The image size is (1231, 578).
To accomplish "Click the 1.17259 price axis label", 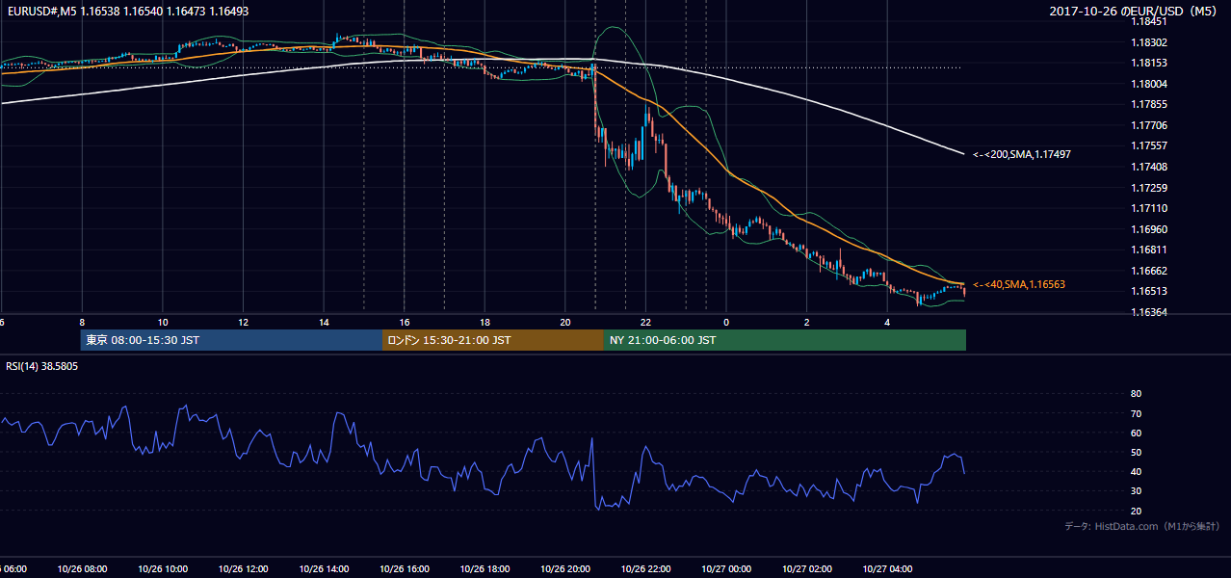I will click(1150, 188).
